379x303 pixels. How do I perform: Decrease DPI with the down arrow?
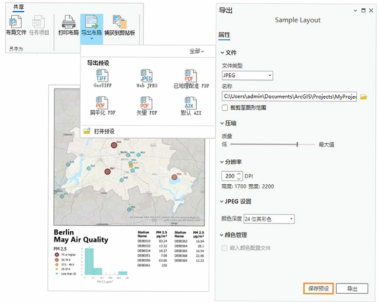(239, 179)
